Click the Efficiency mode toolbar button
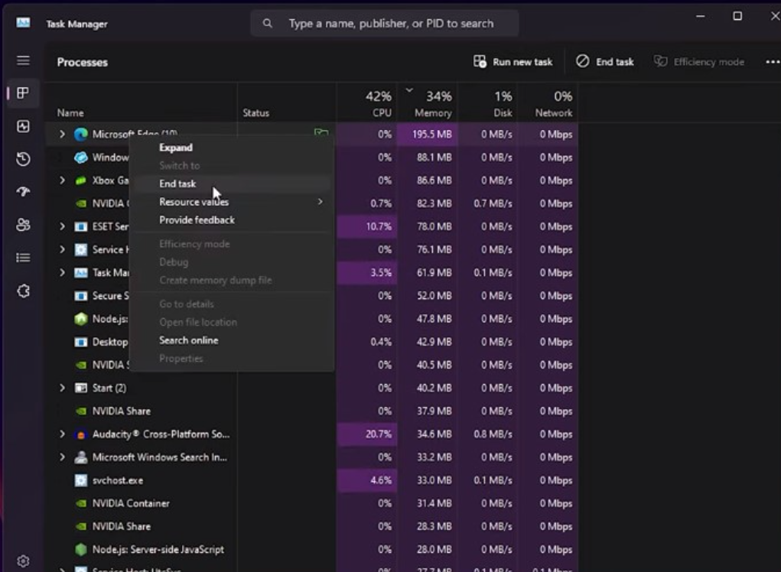This screenshot has width=781, height=572. [699, 62]
